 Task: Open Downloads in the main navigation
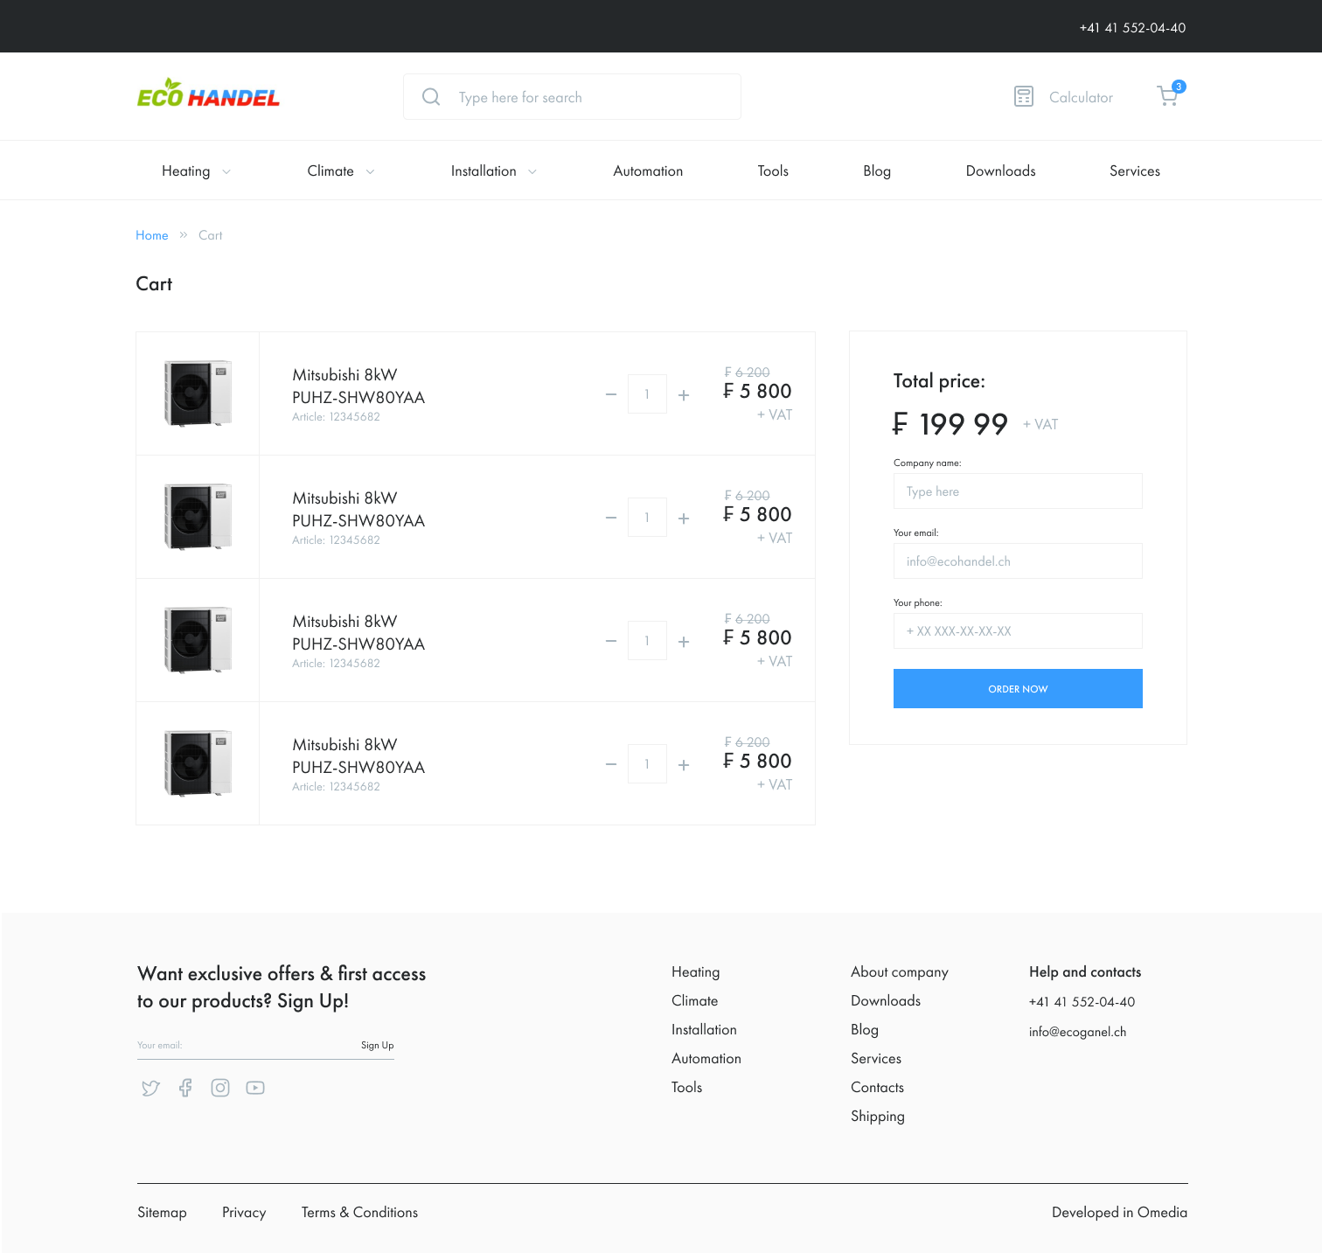(x=1000, y=171)
